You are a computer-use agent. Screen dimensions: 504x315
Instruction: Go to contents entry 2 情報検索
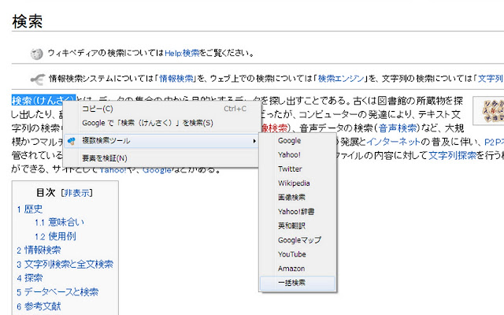[x=39, y=250]
